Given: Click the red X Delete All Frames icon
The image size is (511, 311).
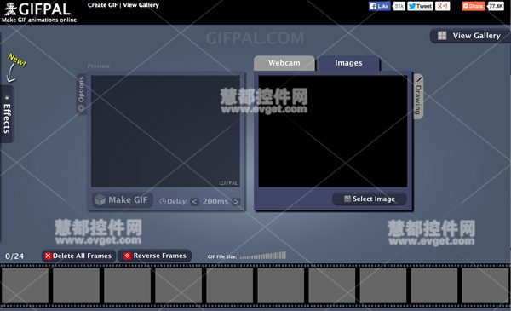Looking at the screenshot, I should tap(48, 256).
